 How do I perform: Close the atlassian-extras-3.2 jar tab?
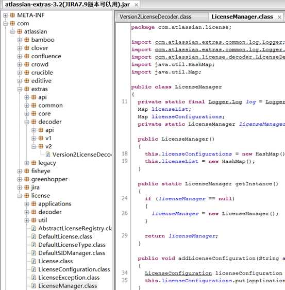[x=136, y=5]
